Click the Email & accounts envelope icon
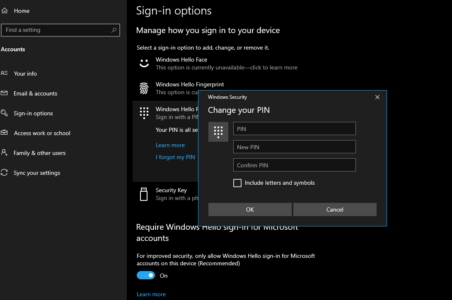 [4, 93]
